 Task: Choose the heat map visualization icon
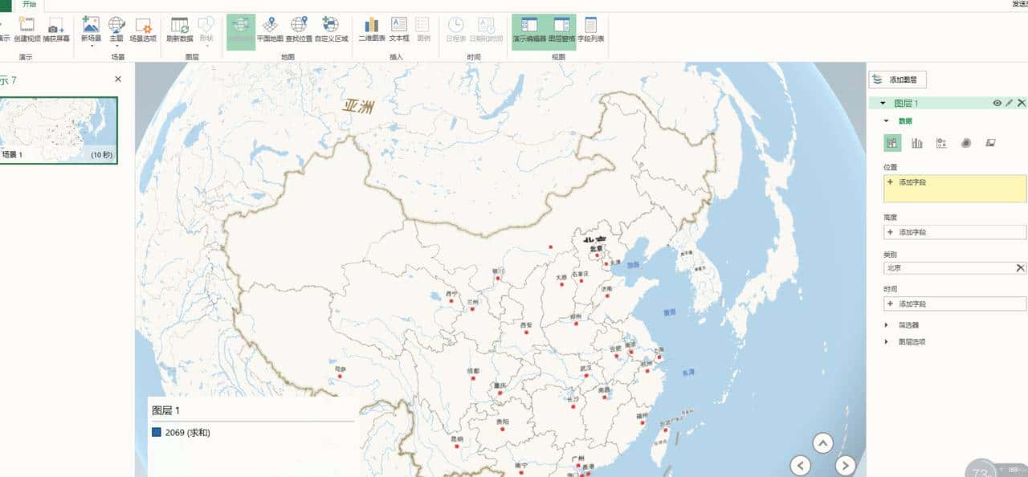click(x=966, y=143)
